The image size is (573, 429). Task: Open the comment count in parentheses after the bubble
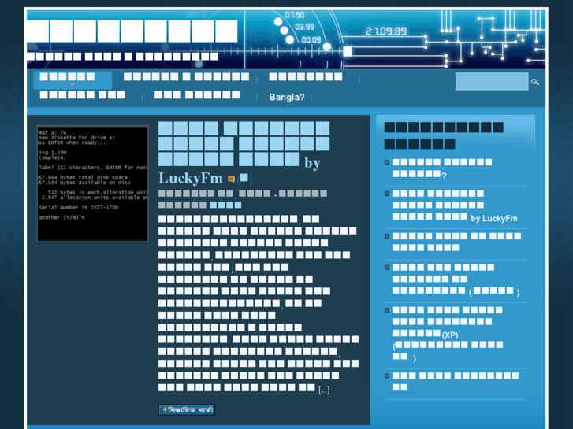click(244, 179)
